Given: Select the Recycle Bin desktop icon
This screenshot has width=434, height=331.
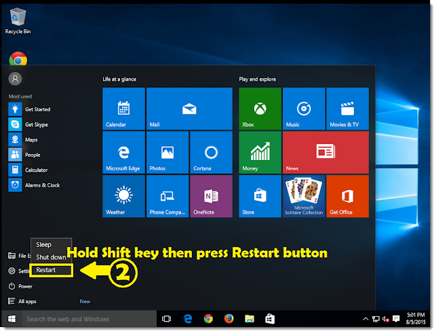Looking at the screenshot, I should tap(18, 21).
